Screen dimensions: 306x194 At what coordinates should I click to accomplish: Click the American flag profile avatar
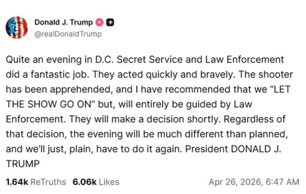coord(16,27)
